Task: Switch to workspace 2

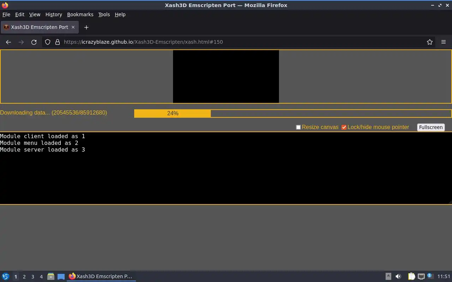Action: pyautogui.click(x=24, y=277)
